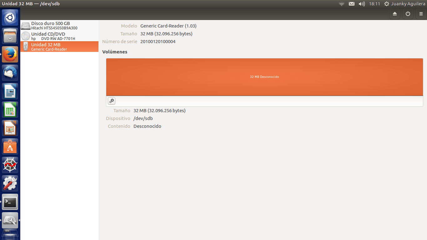Open the Ubuntu Software Center

tap(10, 146)
